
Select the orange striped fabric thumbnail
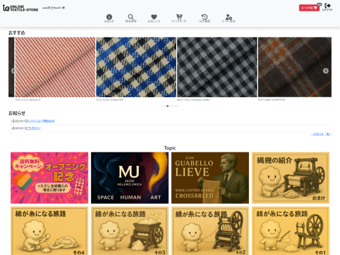[55, 67]
